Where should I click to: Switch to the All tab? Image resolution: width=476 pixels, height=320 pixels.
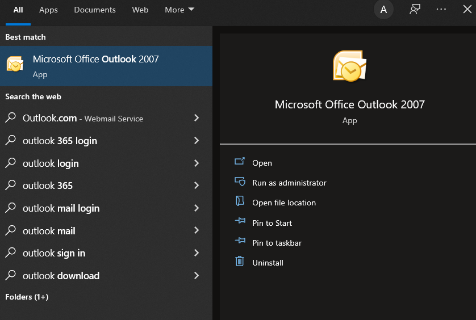18,10
